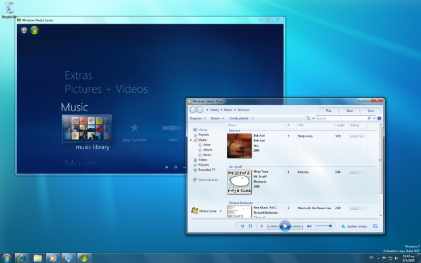Switch to the Play tab
This screenshot has width=421, height=263.
click(328, 110)
